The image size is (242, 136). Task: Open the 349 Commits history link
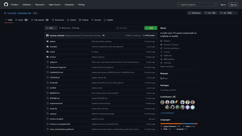pyautogui.click(x=149, y=36)
